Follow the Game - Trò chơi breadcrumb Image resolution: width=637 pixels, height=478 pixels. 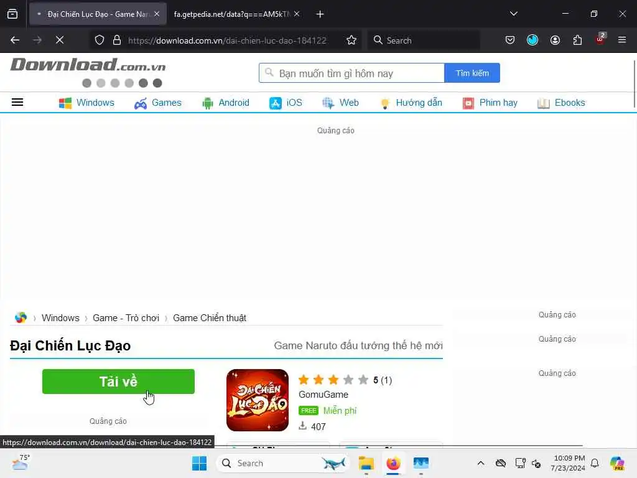(126, 318)
